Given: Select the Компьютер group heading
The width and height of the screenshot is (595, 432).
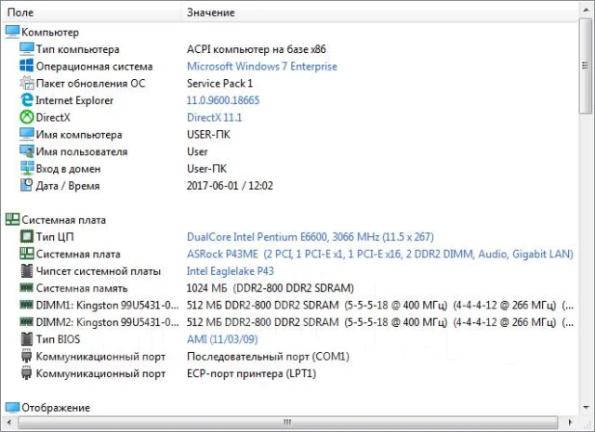Looking at the screenshot, I should (x=50, y=33).
